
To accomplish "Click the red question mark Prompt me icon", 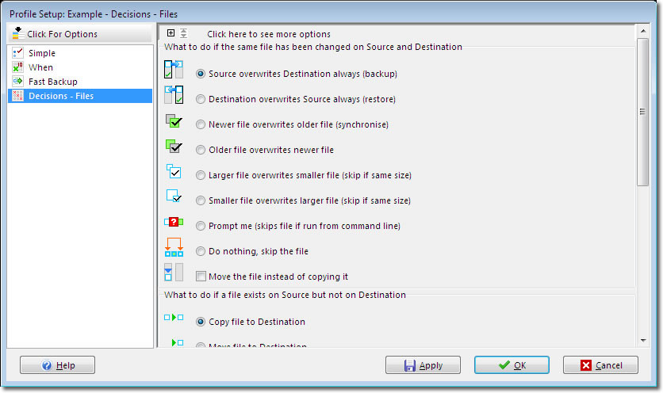I will tap(174, 222).
